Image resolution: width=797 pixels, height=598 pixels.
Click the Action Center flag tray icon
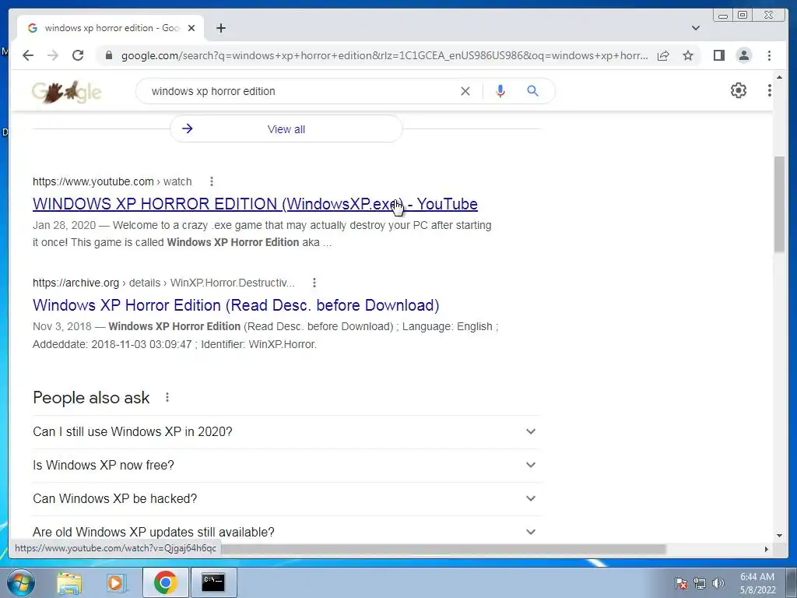pos(680,583)
